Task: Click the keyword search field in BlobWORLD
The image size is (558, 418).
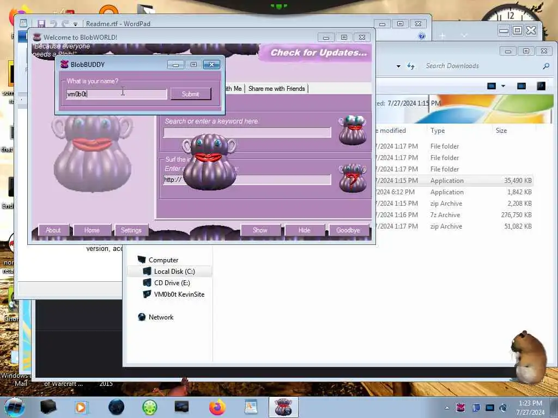Action: point(247,132)
